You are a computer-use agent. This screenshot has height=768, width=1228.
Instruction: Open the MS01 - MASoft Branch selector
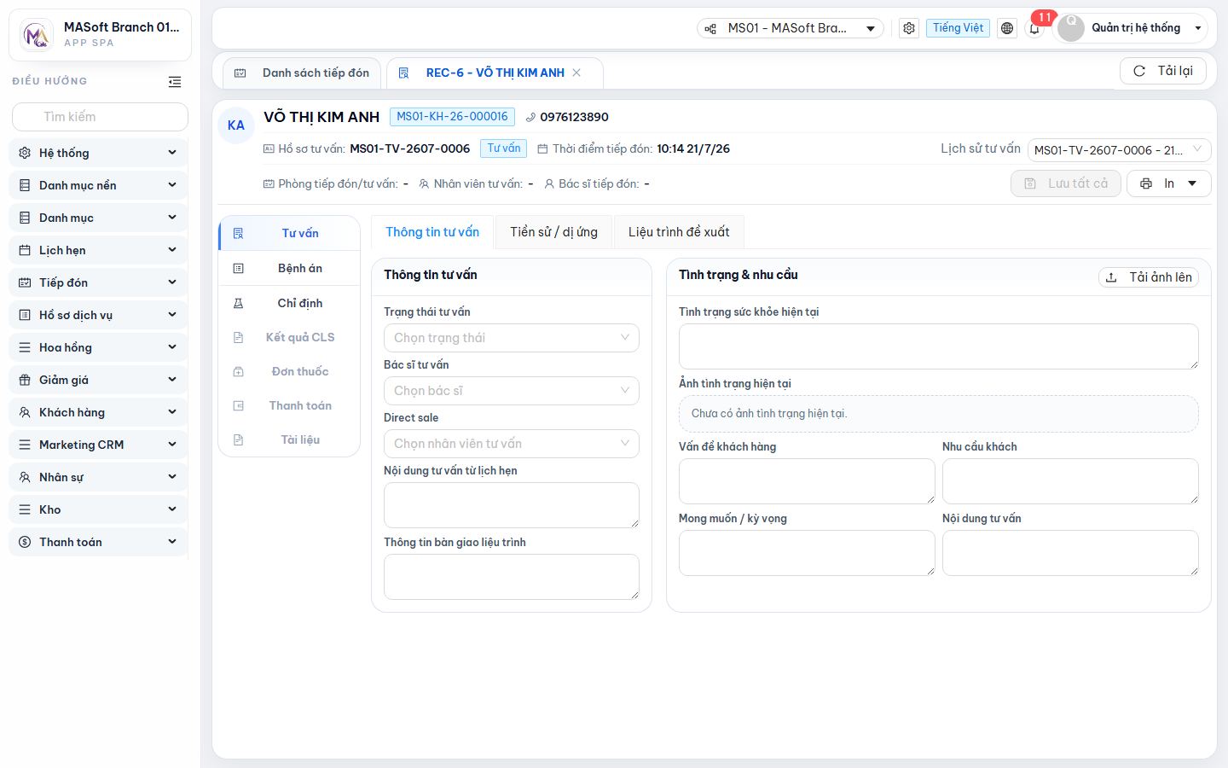pyautogui.click(x=791, y=28)
